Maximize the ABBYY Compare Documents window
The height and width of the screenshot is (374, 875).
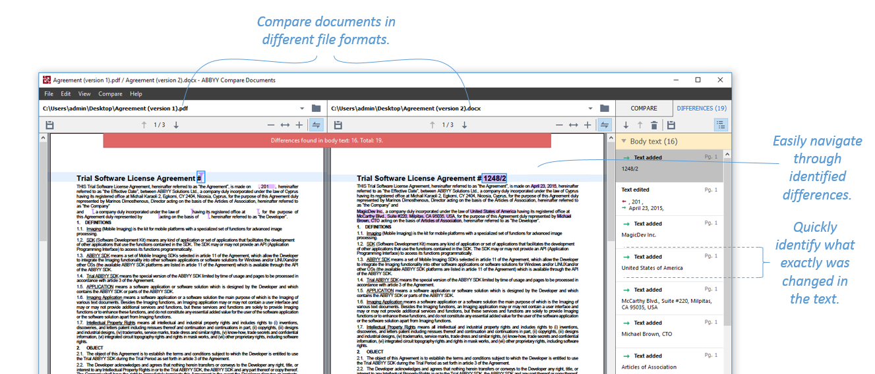pos(698,80)
